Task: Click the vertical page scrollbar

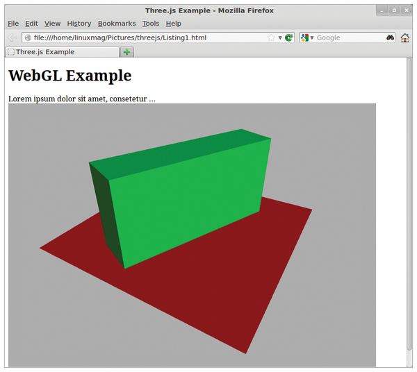Action: [409, 208]
